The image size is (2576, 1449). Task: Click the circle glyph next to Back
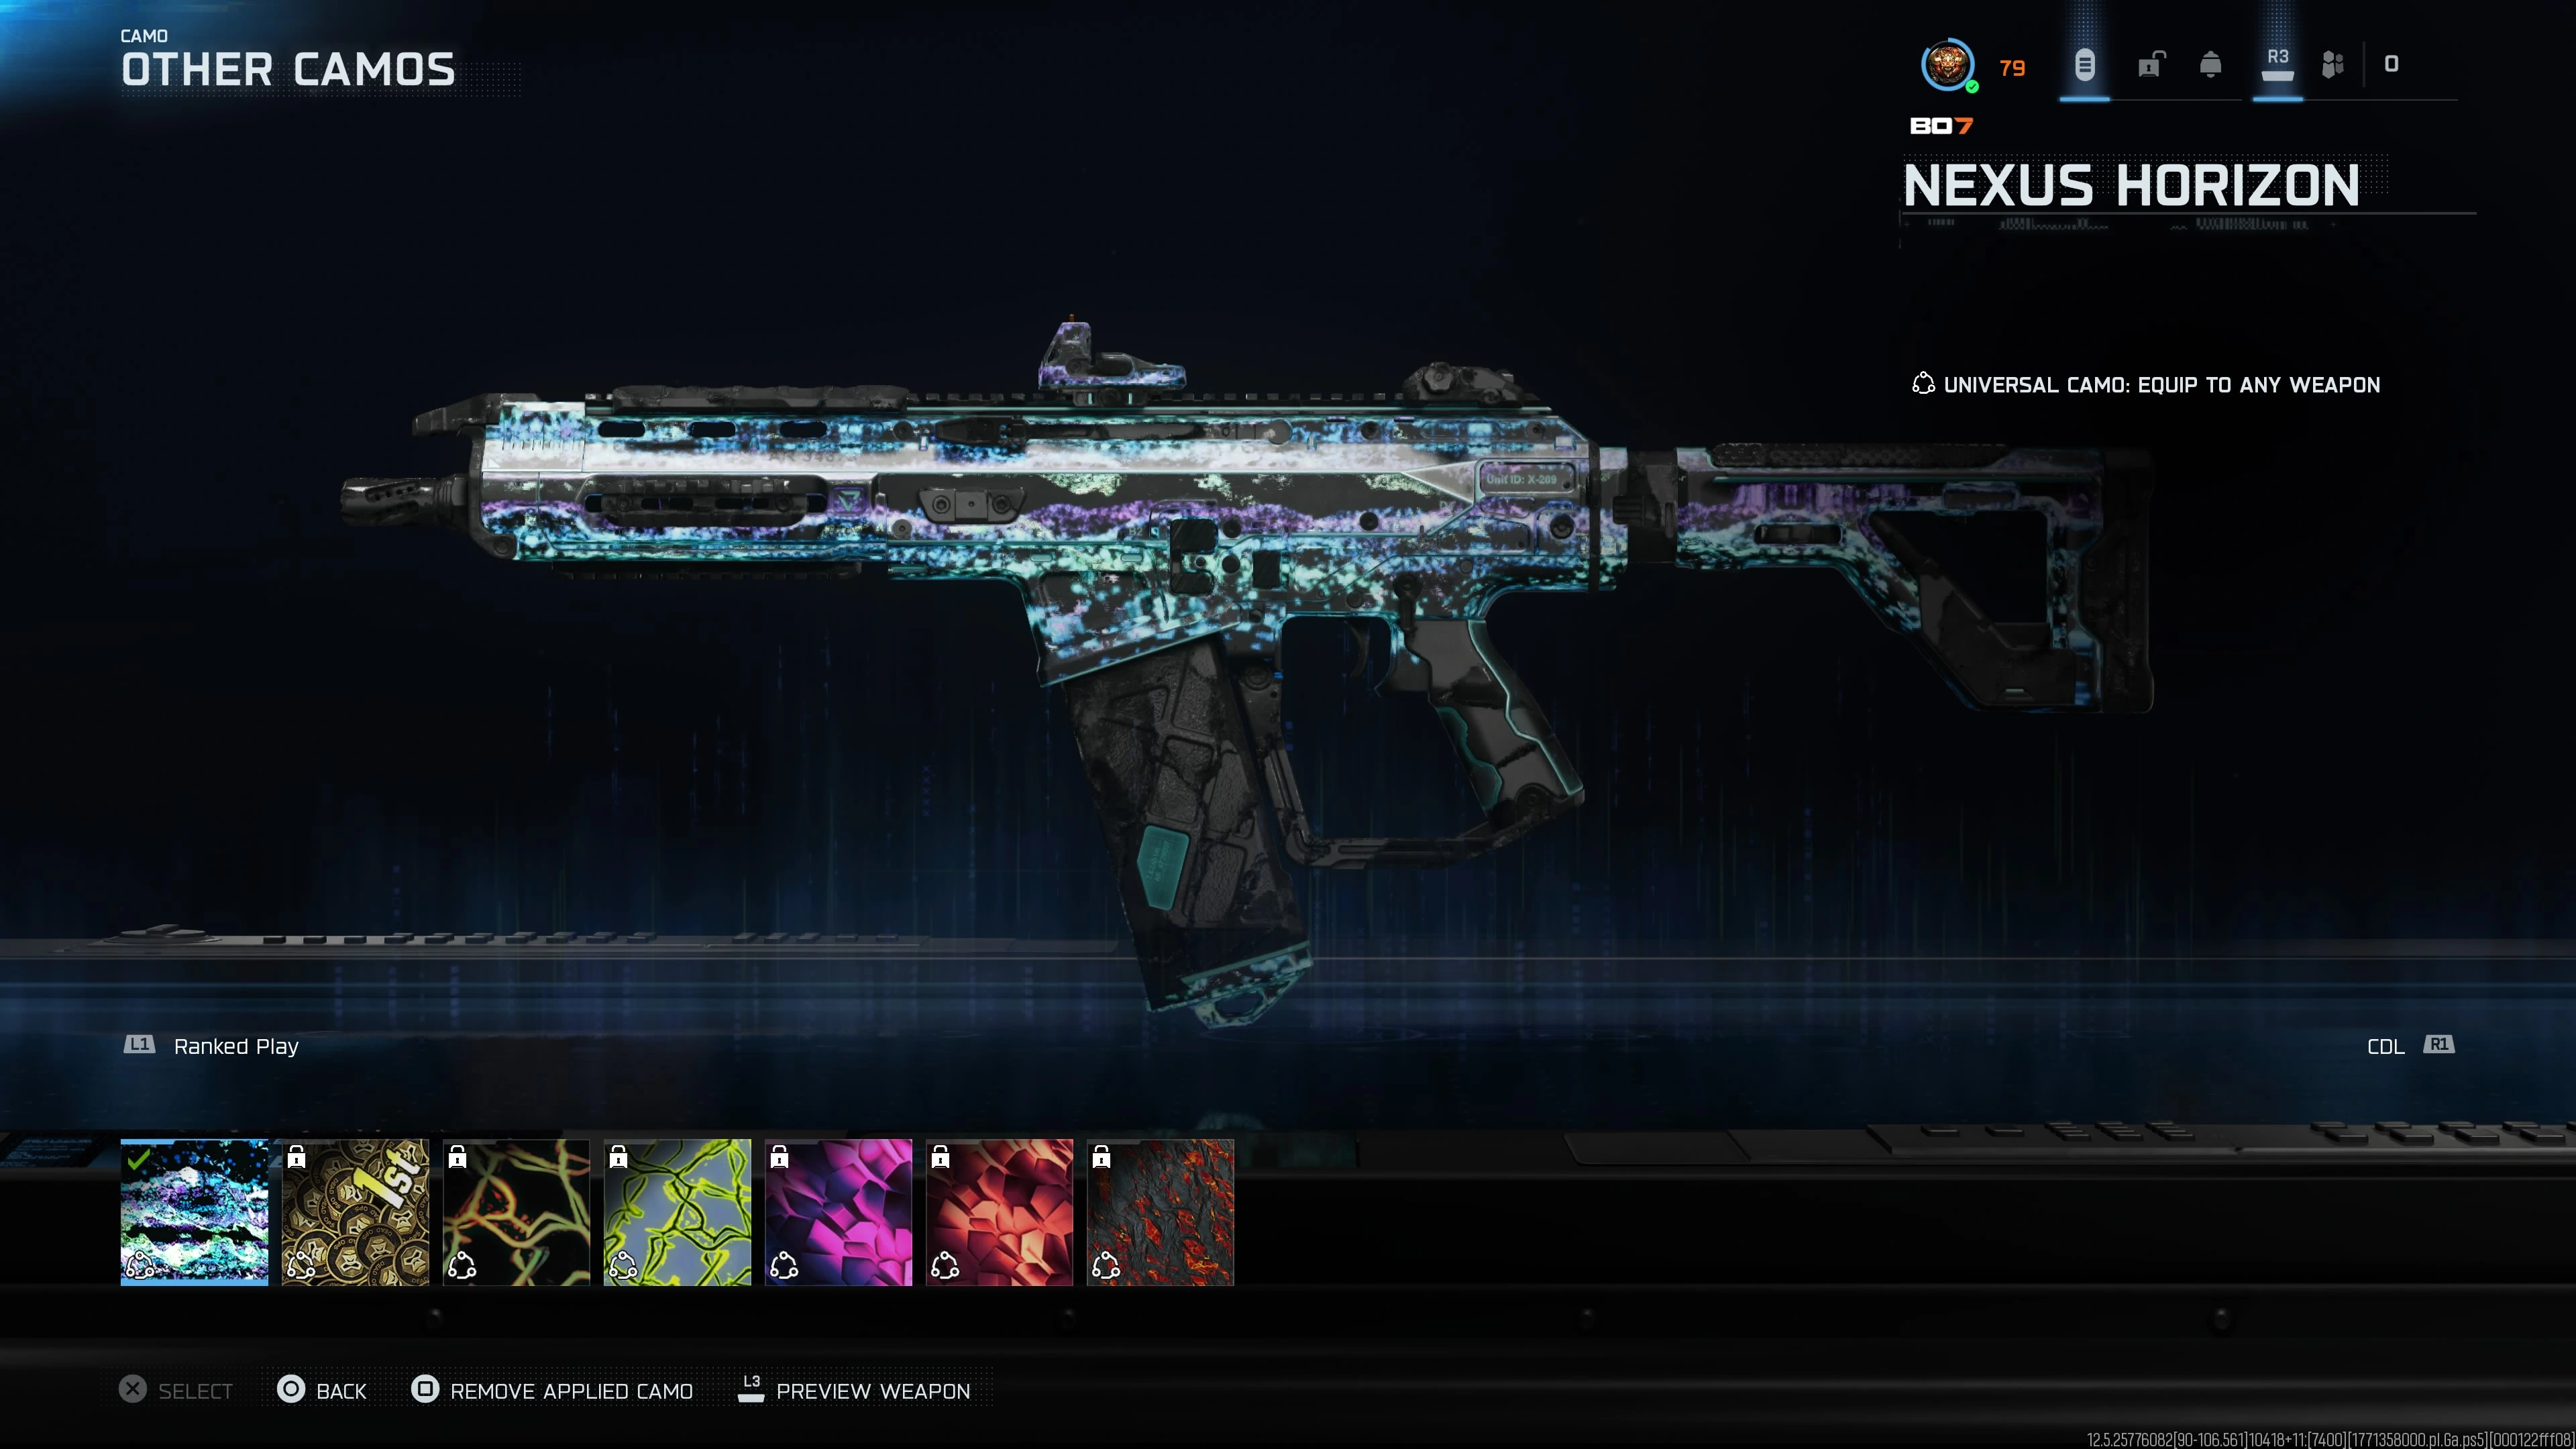tap(291, 1389)
